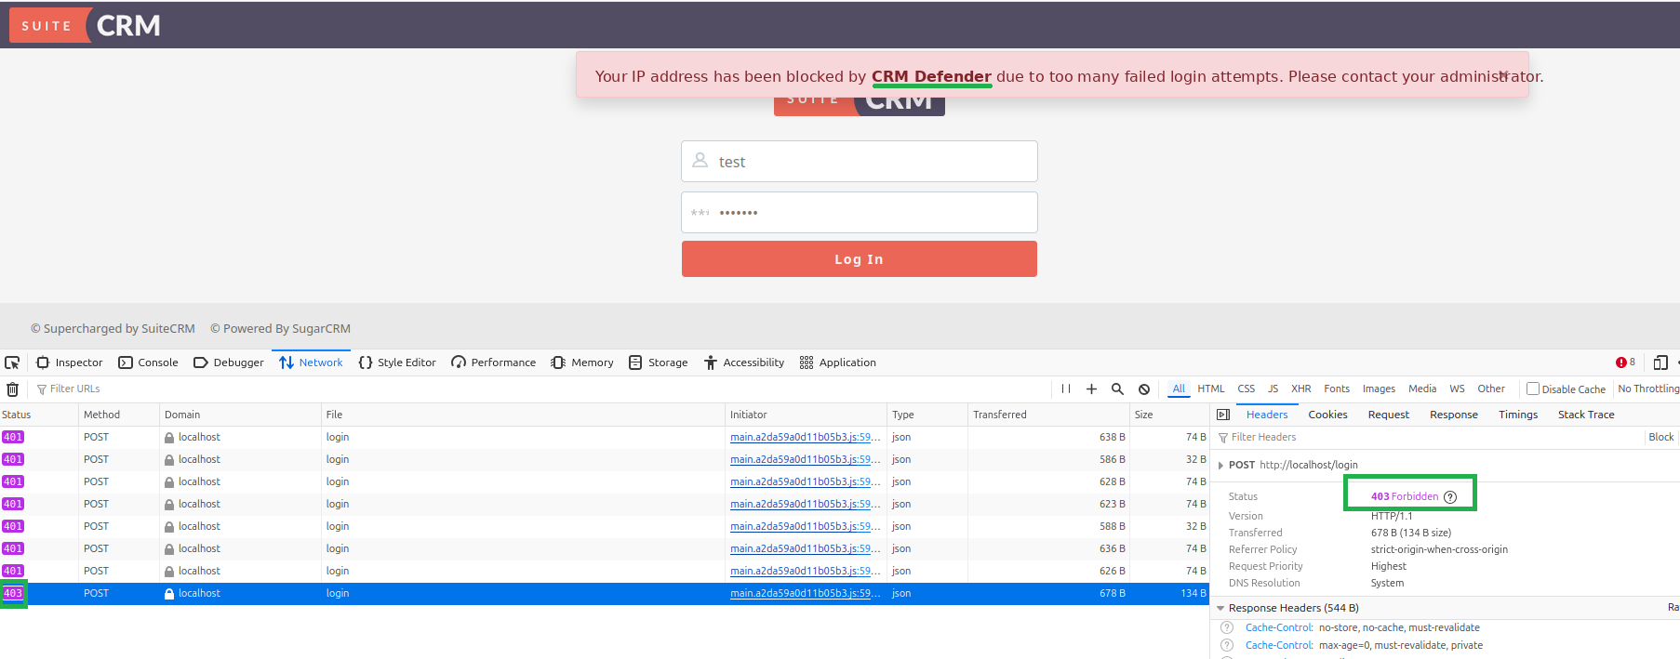Open the Stack Trace details tab
1680x659 pixels.
pos(1586,415)
